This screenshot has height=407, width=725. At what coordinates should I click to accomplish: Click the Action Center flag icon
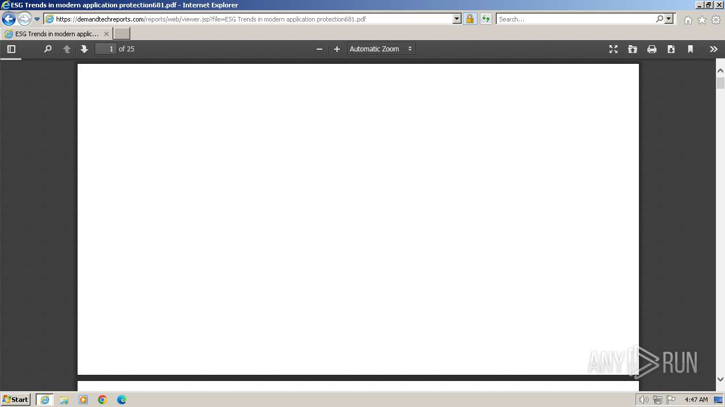pyautogui.click(x=671, y=400)
